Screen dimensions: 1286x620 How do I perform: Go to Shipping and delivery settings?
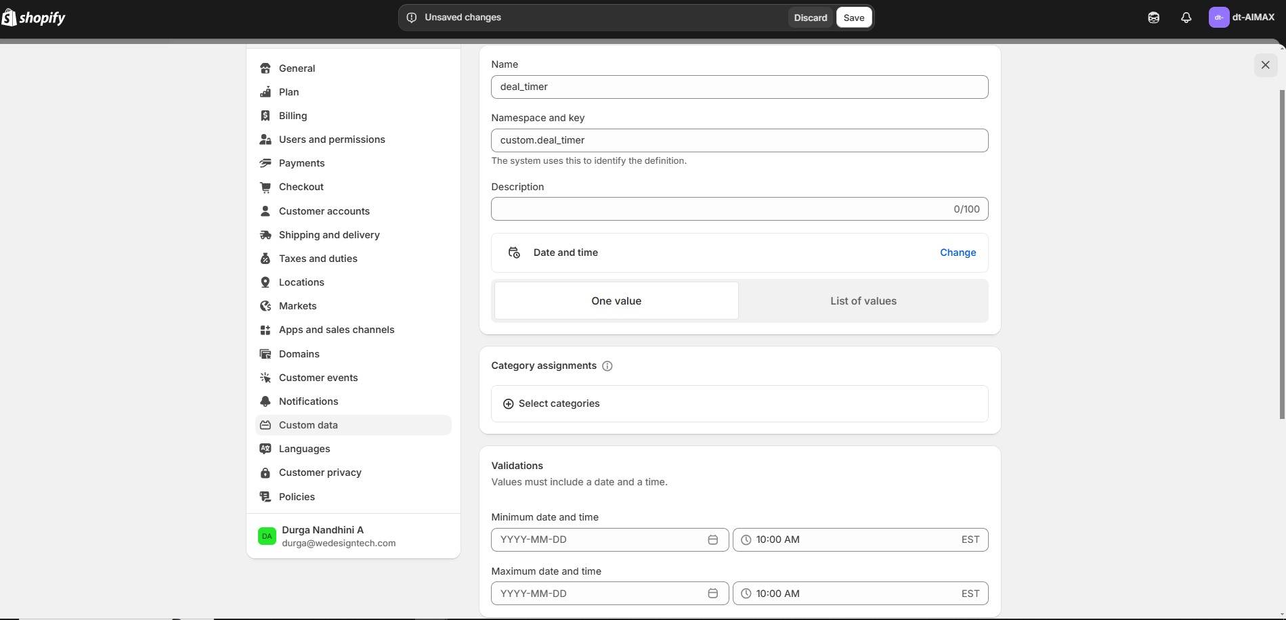coord(329,235)
